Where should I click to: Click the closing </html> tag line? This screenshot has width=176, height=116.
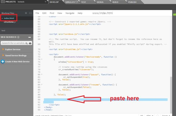[48, 110]
